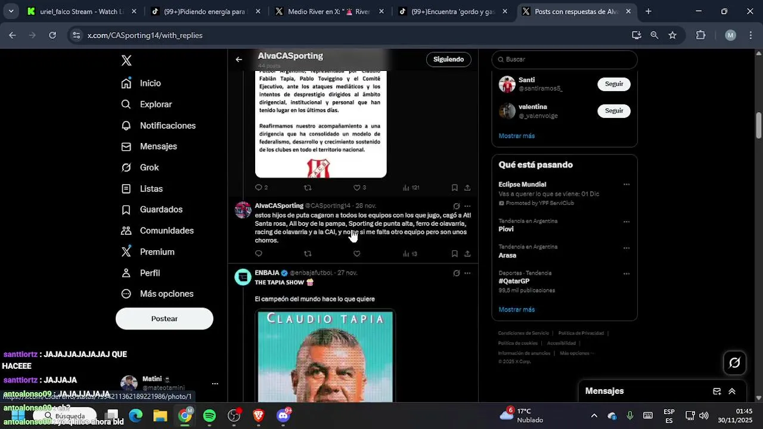Open Explorar in the sidebar

[x=147, y=104]
